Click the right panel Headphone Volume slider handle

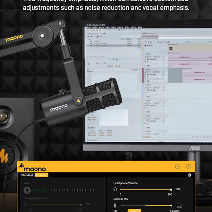click(x=171, y=190)
